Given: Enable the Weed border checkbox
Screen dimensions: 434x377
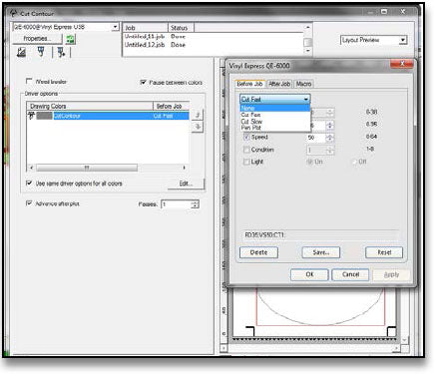Looking at the screenshot, I should pos(29,81).
